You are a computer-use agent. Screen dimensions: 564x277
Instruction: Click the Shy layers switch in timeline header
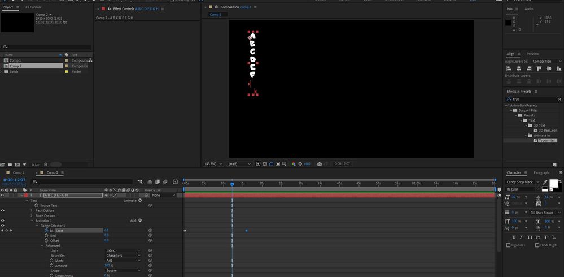coord(150,182)
